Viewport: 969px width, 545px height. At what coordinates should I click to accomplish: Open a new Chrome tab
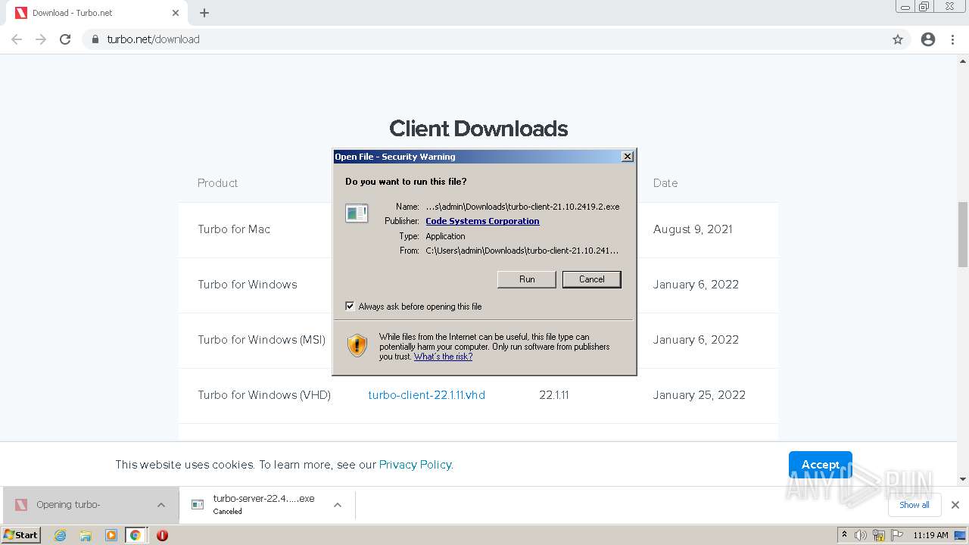click(204, 13)
